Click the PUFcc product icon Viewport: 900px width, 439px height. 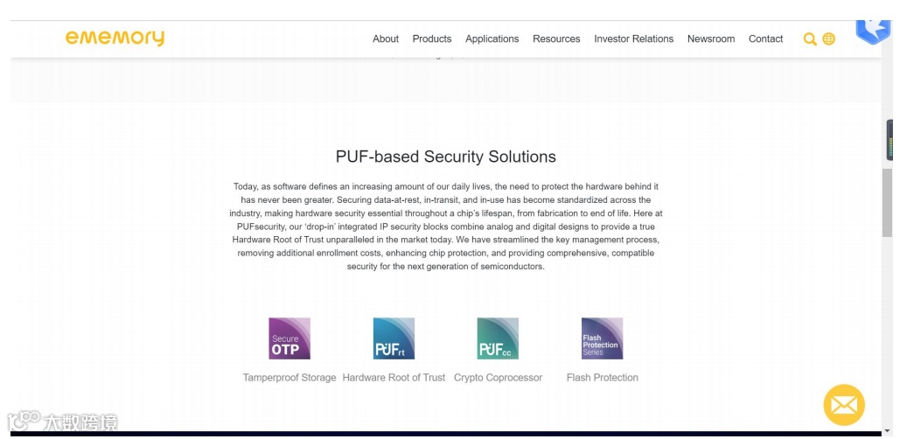click(498, 338)
